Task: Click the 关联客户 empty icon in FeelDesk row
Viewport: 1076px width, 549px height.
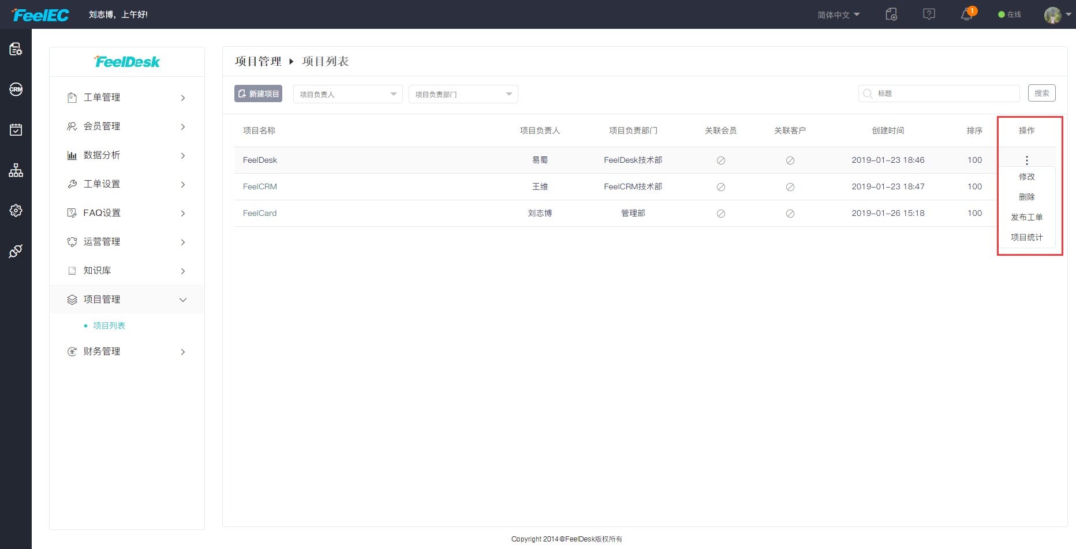Action: tap(790, 160)
